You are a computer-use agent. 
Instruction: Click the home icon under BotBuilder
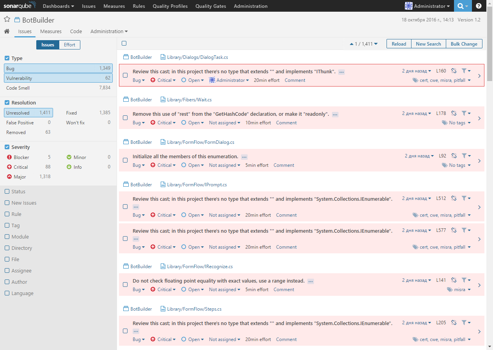pyautogui.click(x=6, y=31)
